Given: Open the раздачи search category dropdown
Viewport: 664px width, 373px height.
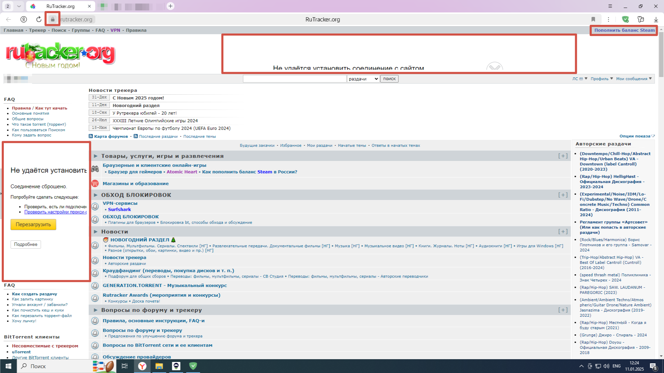Looking at the screenshot, I should pyautogui.click(x=362, y=78).
